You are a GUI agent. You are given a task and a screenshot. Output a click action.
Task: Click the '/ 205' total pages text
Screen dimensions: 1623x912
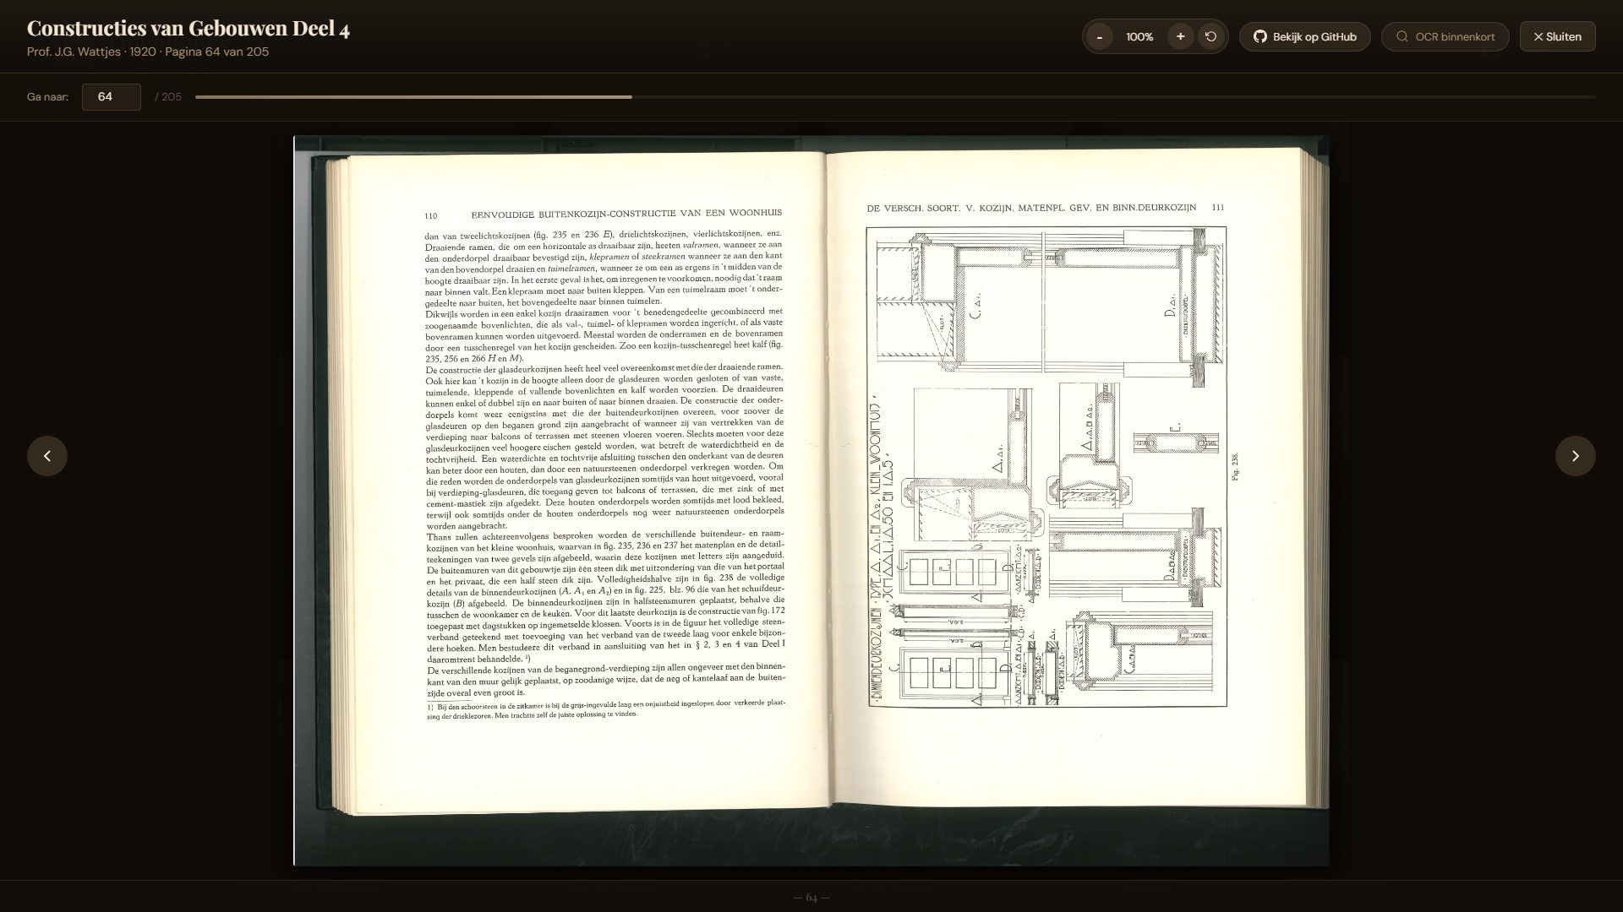tap(168, 97)
